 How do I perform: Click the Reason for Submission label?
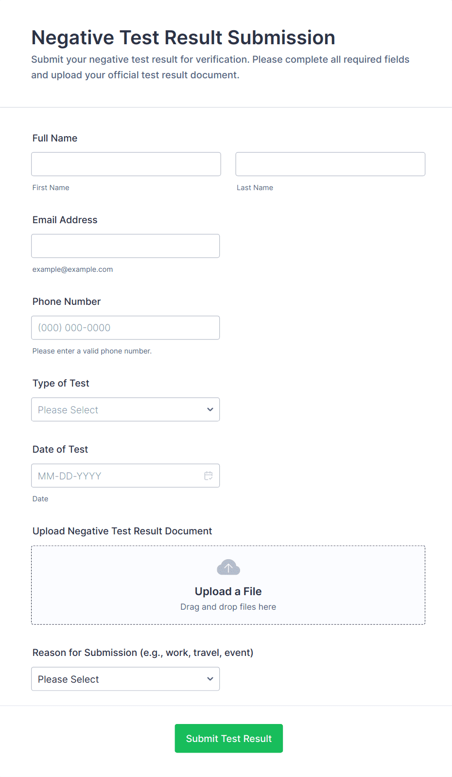tap(143, 653)
